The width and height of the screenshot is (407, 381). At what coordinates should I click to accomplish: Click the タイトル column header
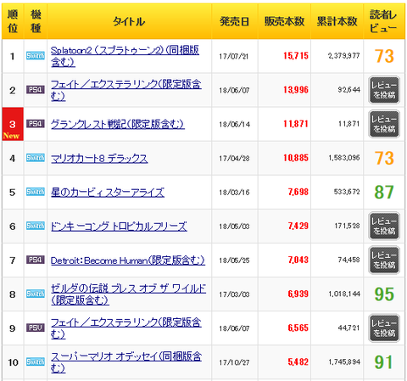point(129,21)
